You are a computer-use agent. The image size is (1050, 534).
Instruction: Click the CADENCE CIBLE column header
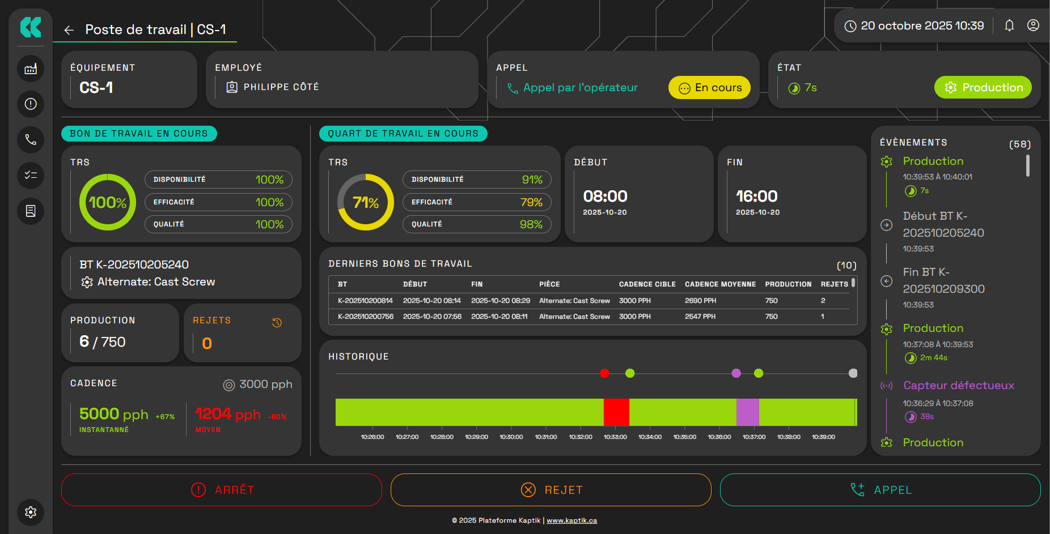point(647,284)
